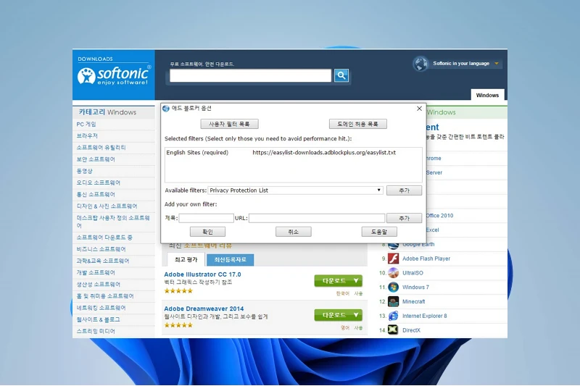580x386 pixels.
Task: Open arrow on Adobe Illustrator download button
Action: pos(356,281)
